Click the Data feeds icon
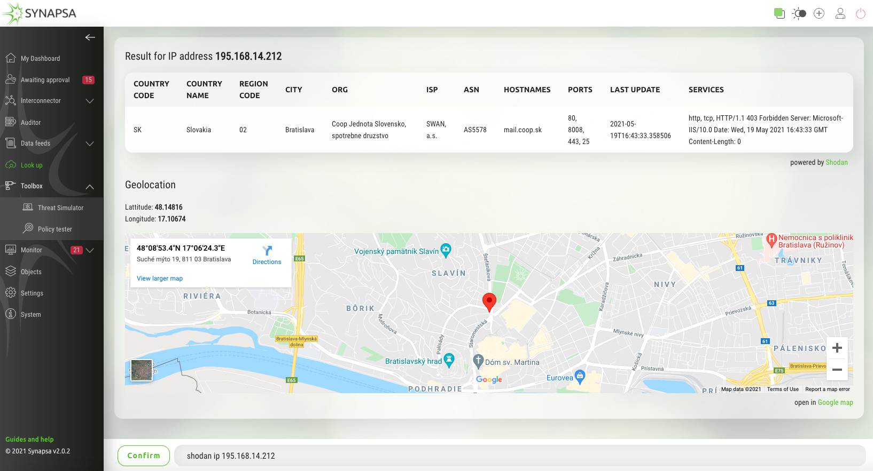873x471 pixels. point(10,143)
